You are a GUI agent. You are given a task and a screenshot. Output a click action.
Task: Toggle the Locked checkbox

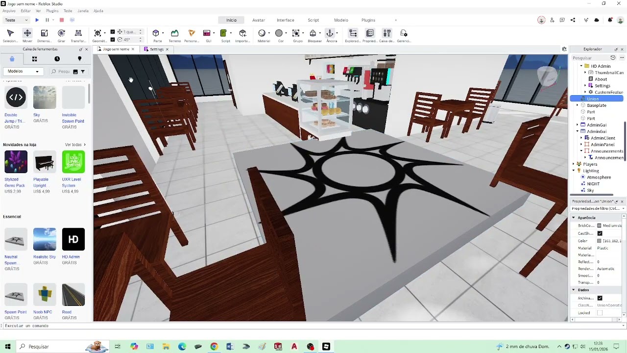600,313
